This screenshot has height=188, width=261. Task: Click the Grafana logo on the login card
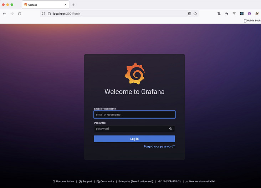(x=134, y=73)
